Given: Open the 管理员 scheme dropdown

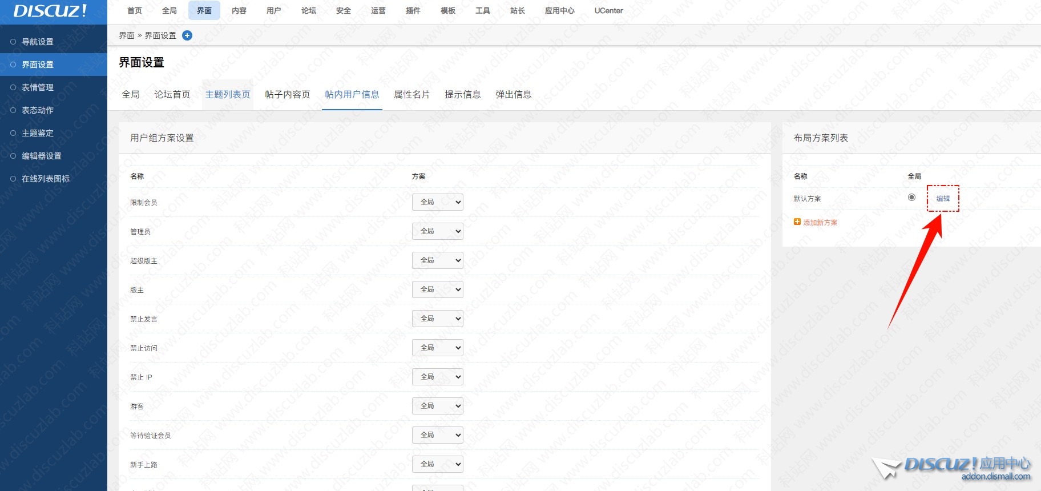Looking at the screenshot, I should [437, 231].
